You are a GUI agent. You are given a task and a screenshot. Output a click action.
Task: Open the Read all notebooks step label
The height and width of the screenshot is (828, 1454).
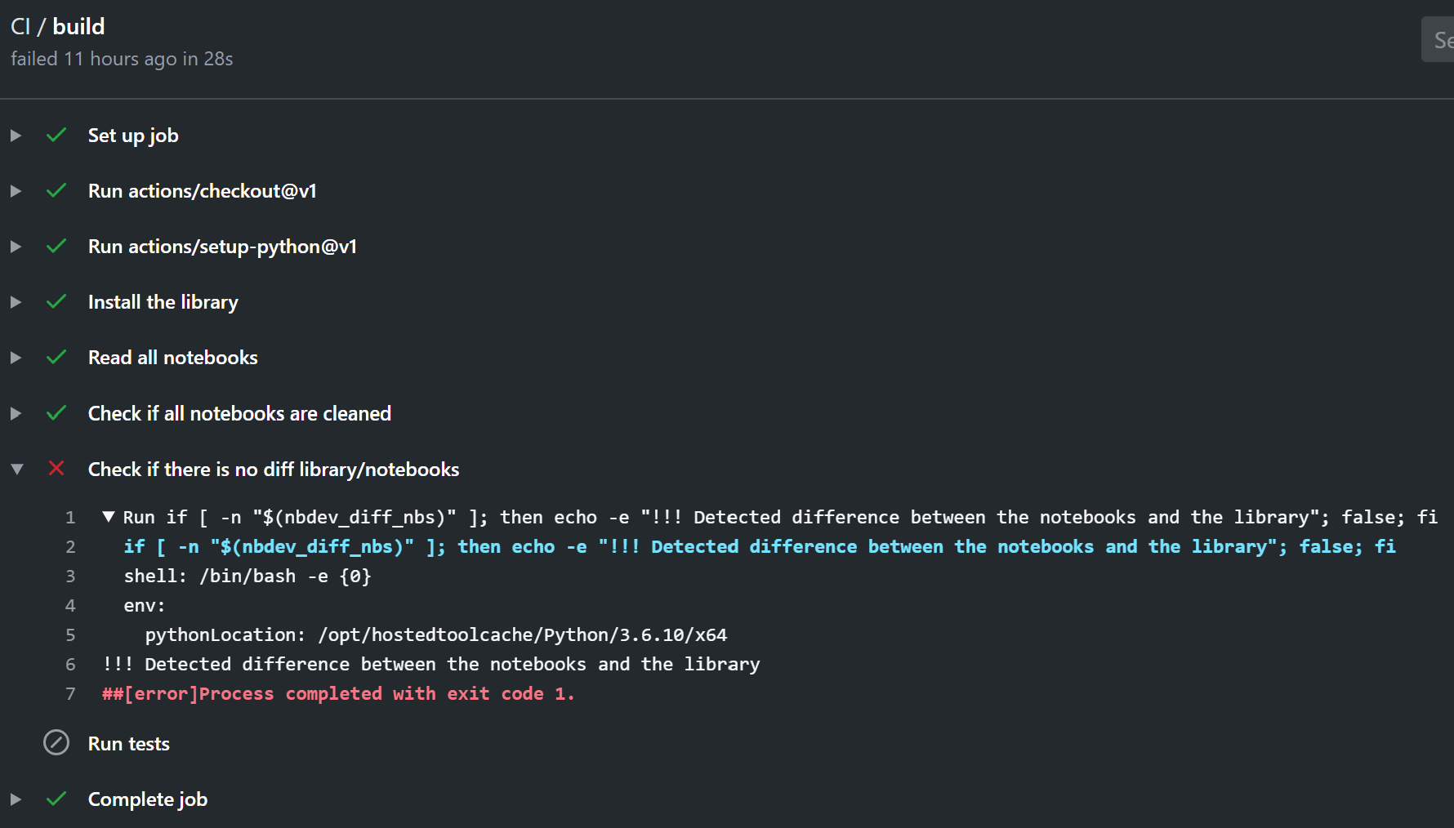pyautogui.click(x=172, y=358)
